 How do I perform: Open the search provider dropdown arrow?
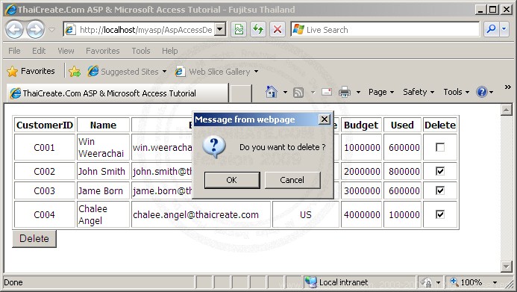click(x=504, y=30)
